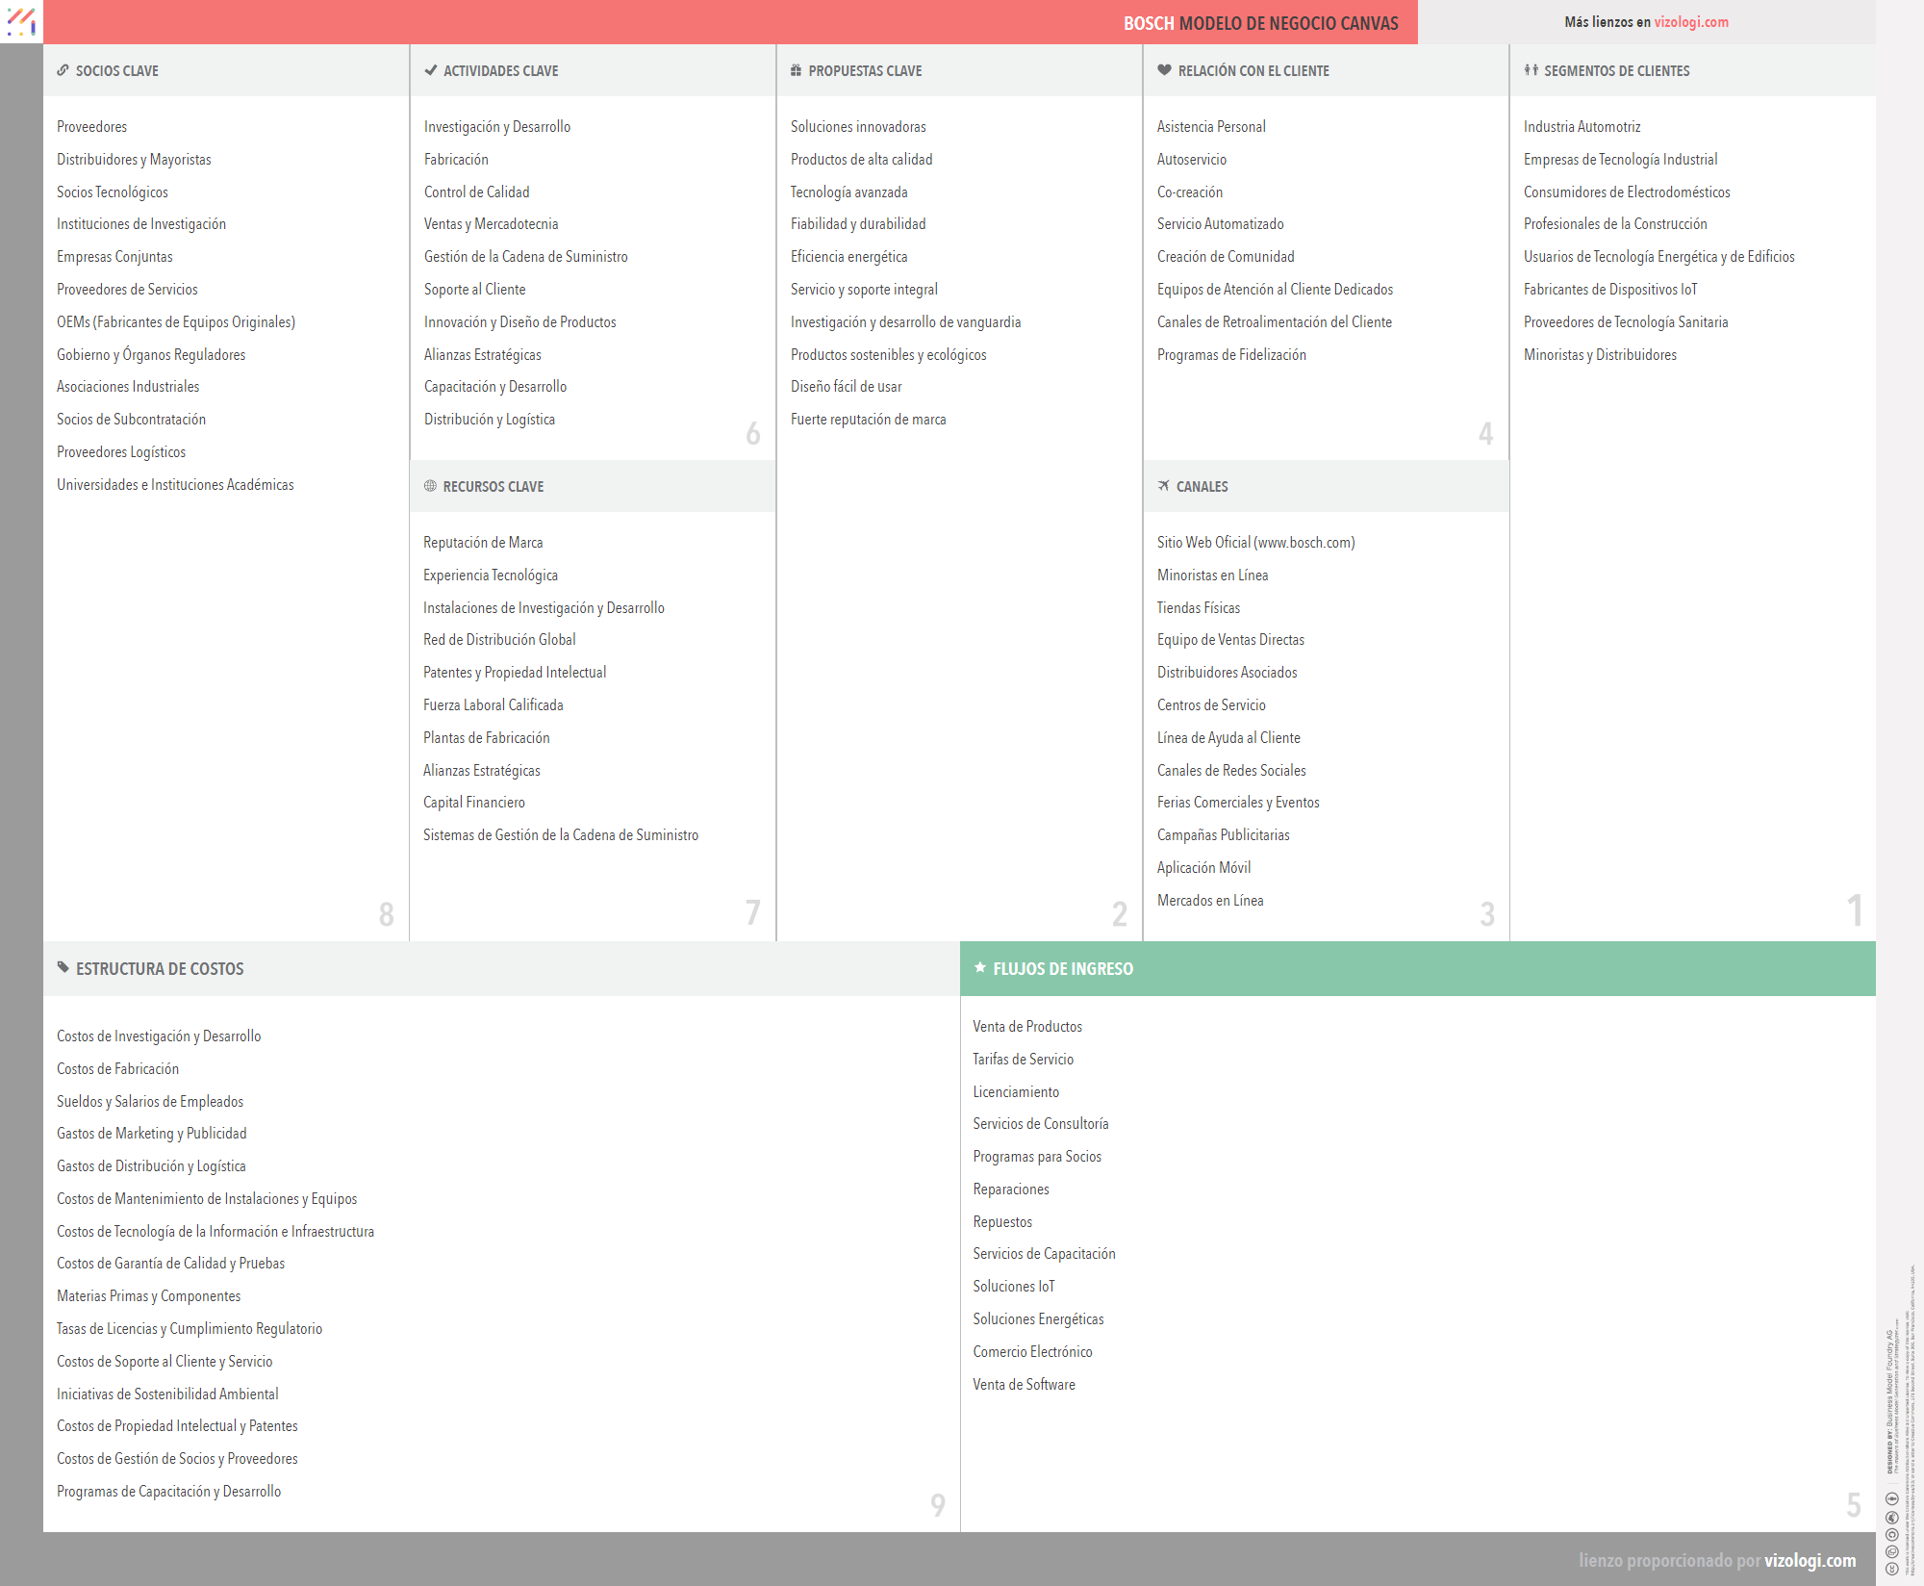Click the Investigación y Desarrollo activity item
The image size is (1924, 1586).
click(x=496, y=127)
